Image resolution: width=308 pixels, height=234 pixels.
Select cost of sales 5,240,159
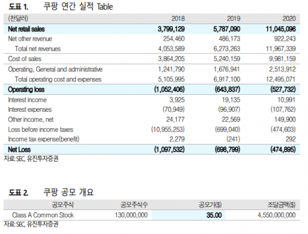[x=227, y=59]
